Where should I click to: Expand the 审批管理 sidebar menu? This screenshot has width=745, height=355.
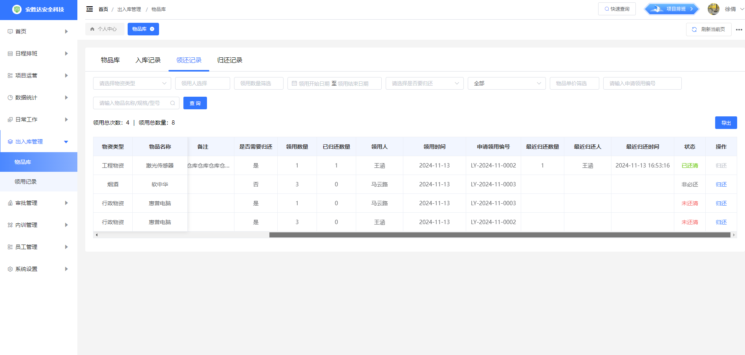[38, 203]
